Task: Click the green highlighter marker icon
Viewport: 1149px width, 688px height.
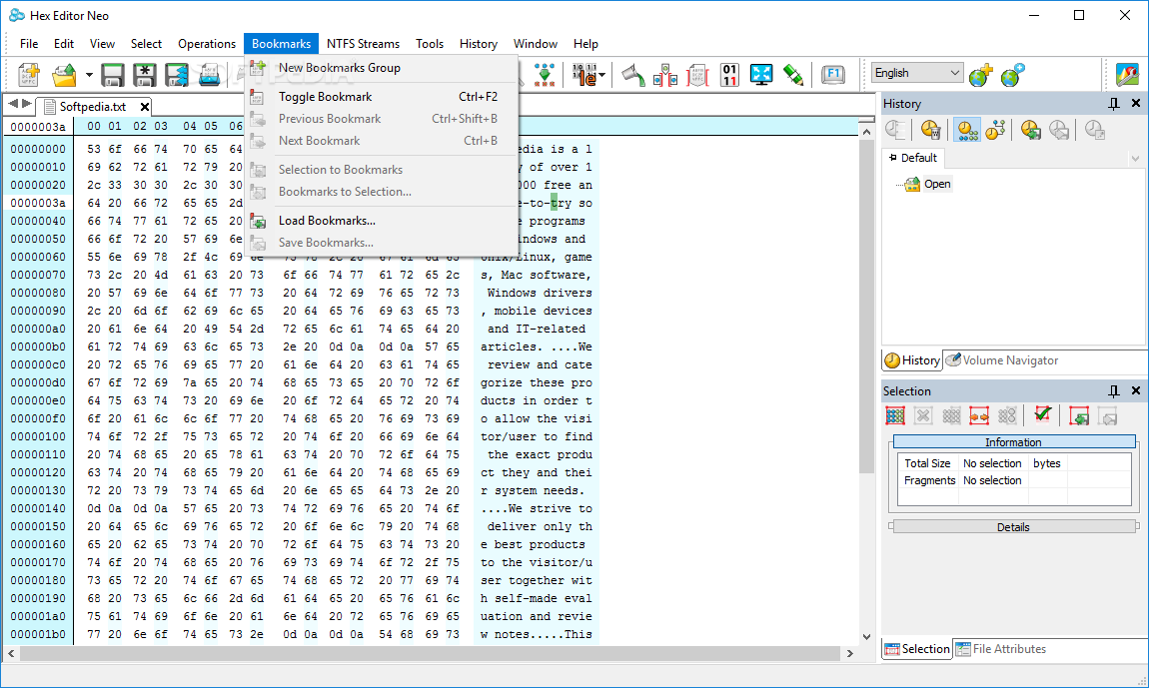Action: (x=793, y=75)
